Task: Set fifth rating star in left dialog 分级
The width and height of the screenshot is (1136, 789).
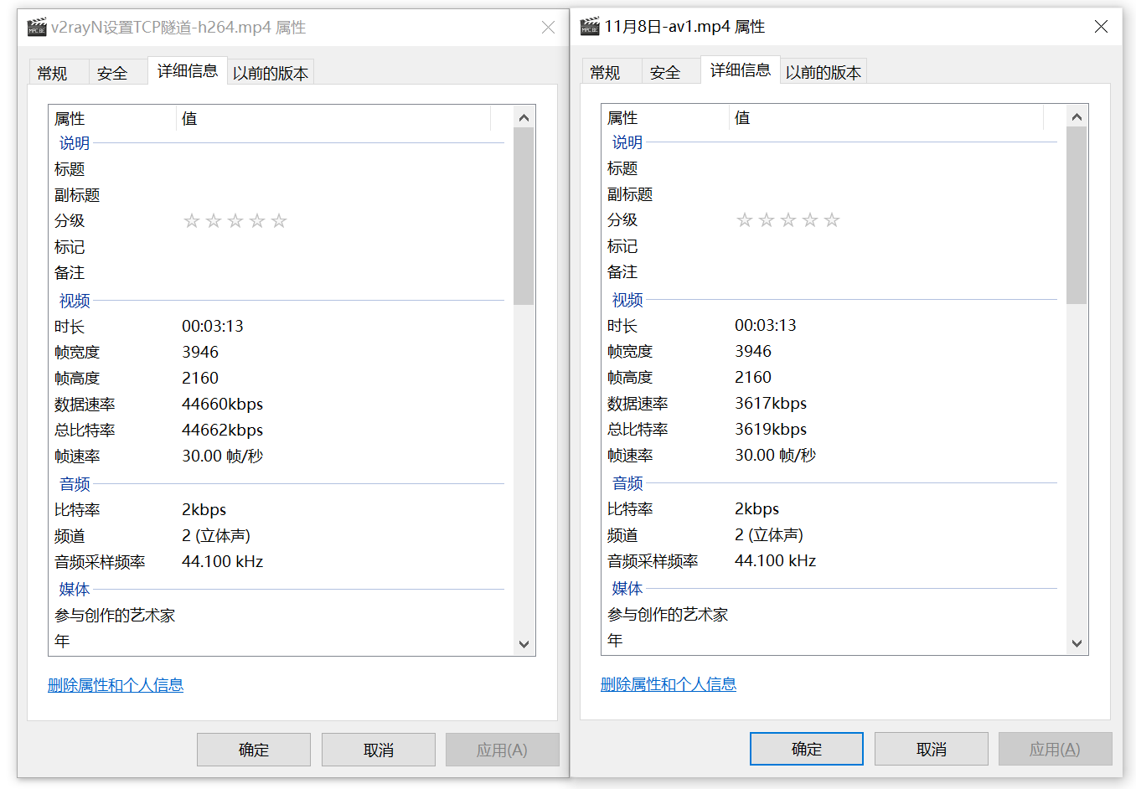Action: point(279,221)
